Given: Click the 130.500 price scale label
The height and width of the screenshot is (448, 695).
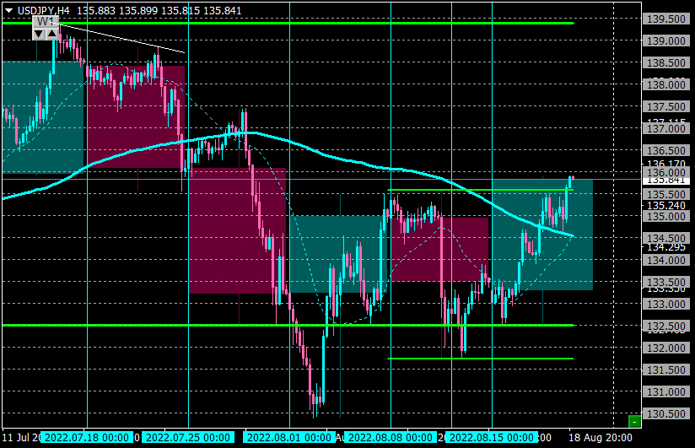Looking at the screenshot, I should [665, 414].
